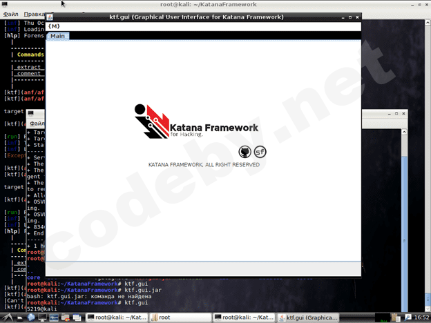The height and width of the screenshot is (323, 431).
Task: Click main terminal scrollbar up arrow
Action: point(428,23)
